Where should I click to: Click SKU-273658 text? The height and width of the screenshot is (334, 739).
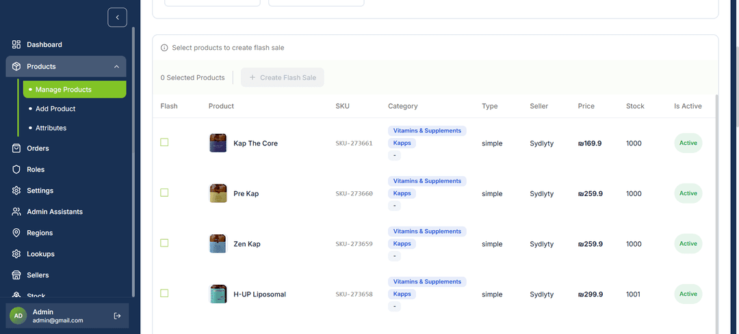tap(354, 294)
